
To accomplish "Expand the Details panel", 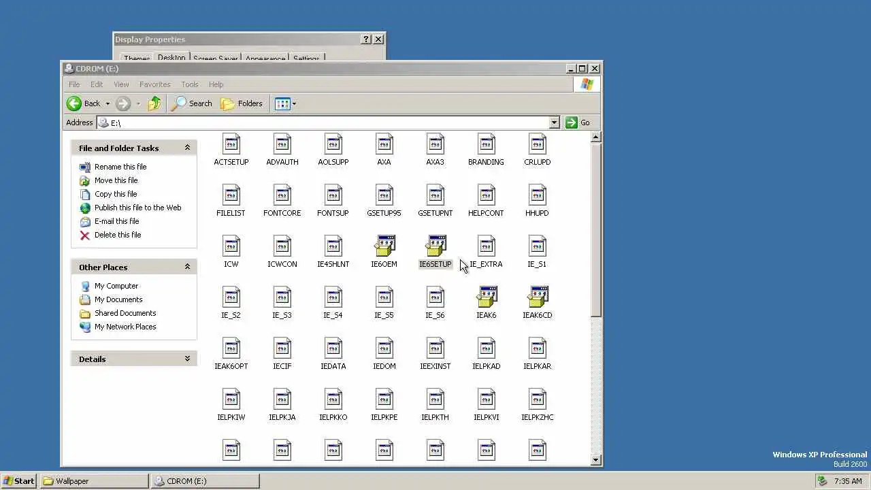I will click(x=187, y=359).
